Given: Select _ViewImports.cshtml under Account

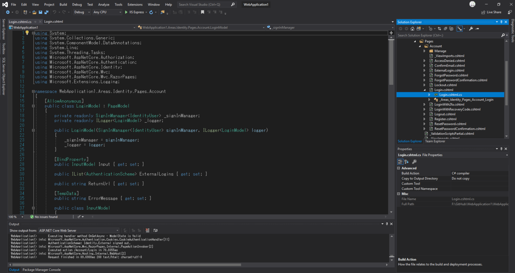Looking at the screenshot, I should (x=449, y=56).
